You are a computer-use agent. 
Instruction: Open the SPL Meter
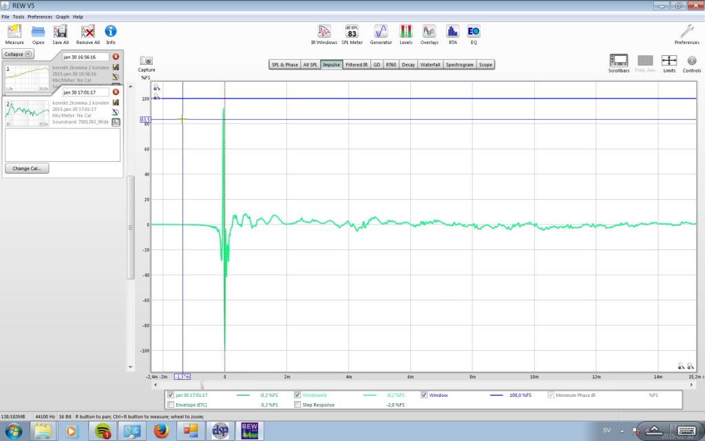tap(352, 32)
